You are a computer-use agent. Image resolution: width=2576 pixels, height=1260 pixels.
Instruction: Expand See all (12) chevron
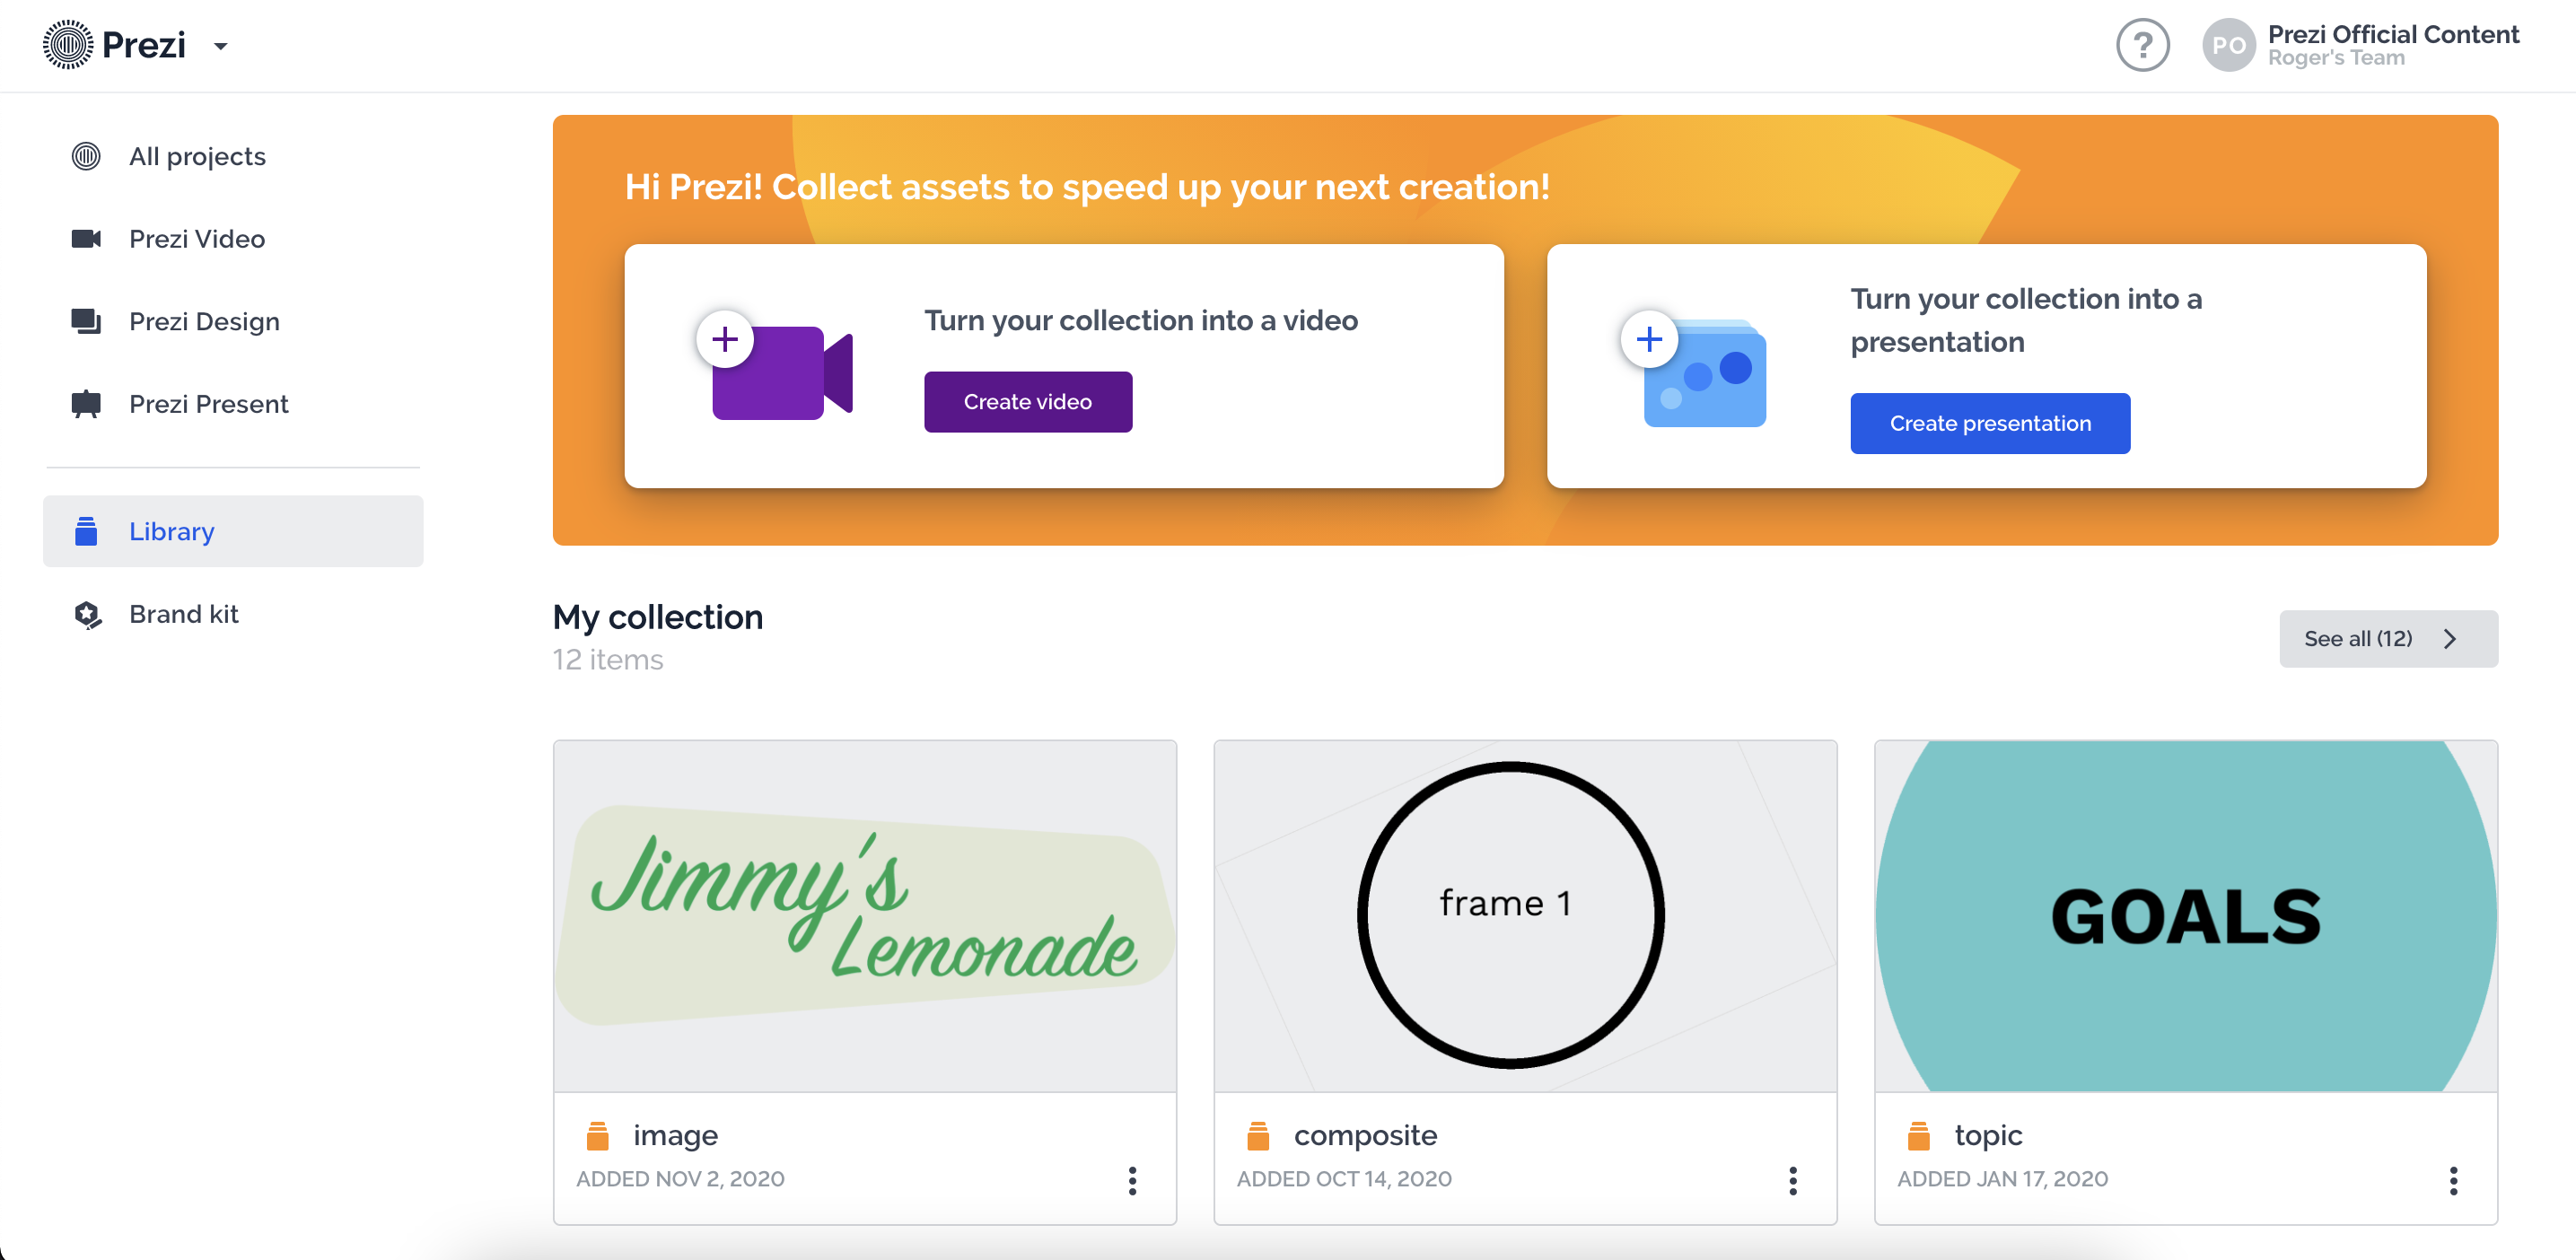tap(2449, 639)
